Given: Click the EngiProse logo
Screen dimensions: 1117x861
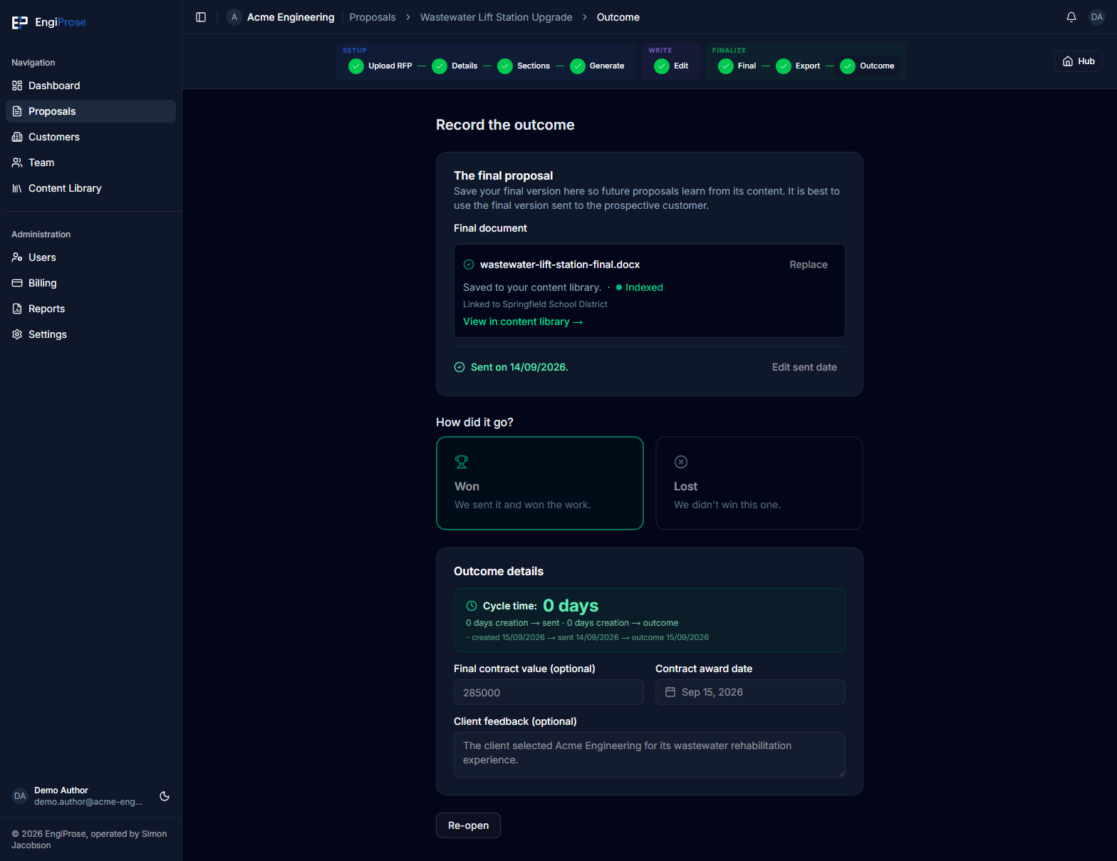Looking at the screenshot, I should coord(48,22).
